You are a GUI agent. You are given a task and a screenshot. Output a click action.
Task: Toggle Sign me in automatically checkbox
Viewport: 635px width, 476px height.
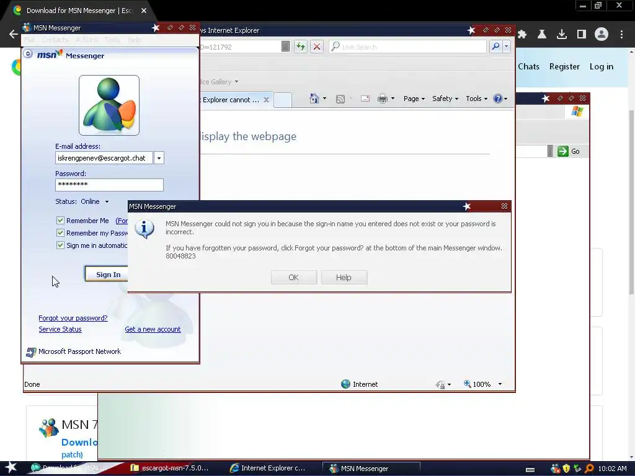point(60,245)
